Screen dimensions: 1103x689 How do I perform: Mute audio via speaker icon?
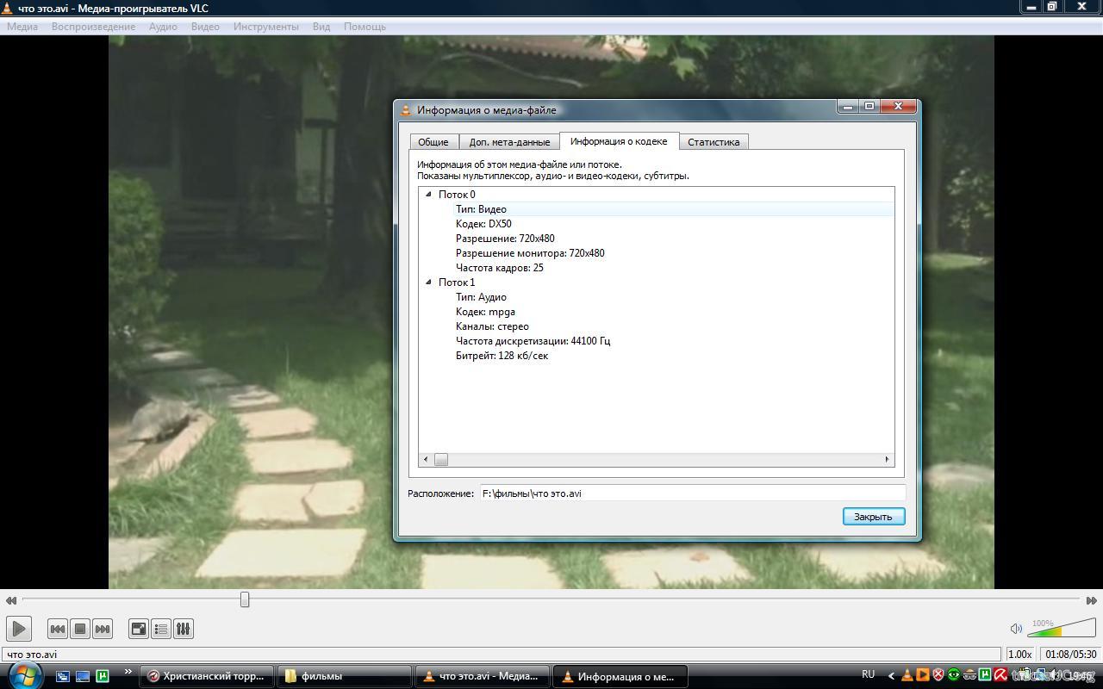[x=1016, y=629]
